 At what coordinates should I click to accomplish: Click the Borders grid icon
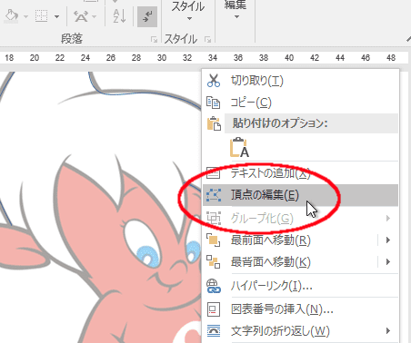tap(41, 16)
